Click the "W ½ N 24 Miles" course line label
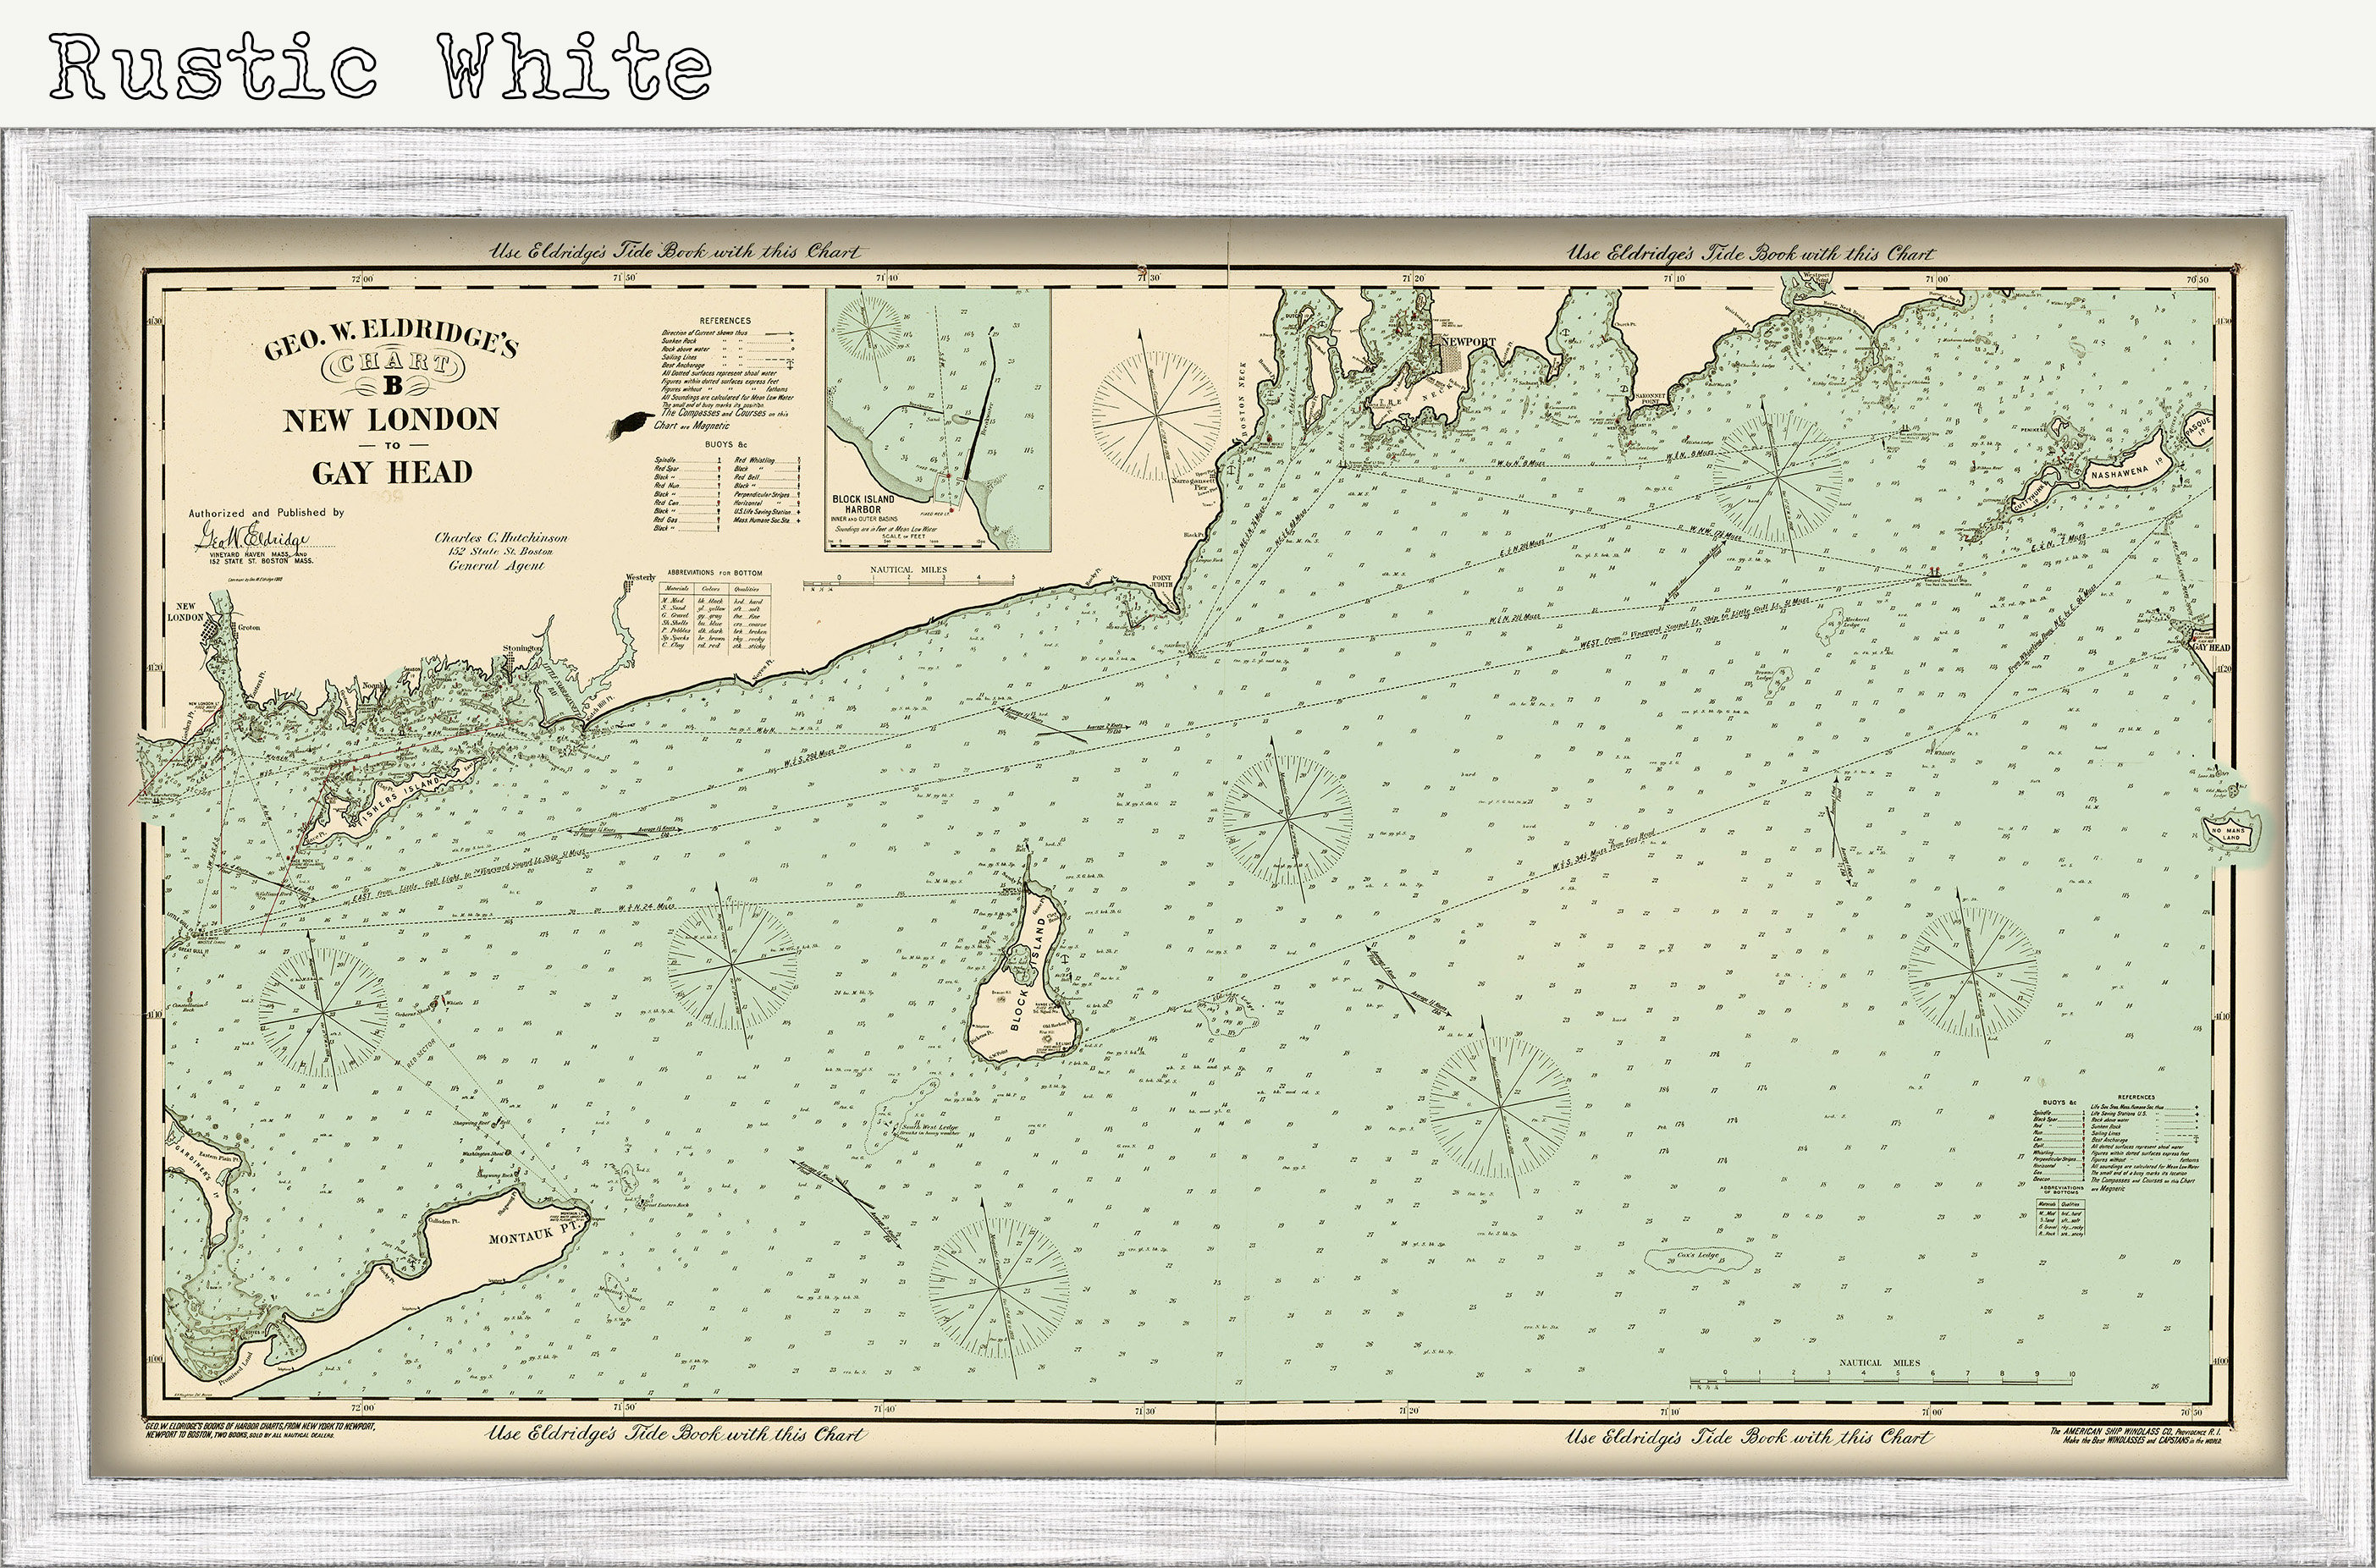The image size is (2376, 1568). [x=646, y=907]
